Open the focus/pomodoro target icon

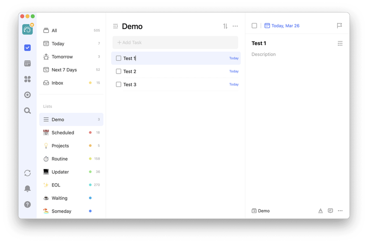click(x=28, y=95)
